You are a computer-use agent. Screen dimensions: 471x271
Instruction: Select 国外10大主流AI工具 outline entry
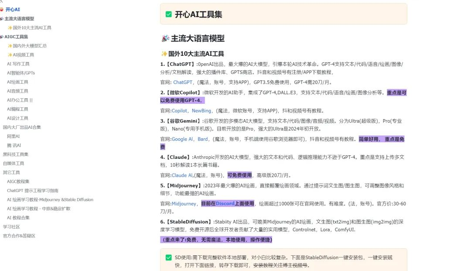(x=32, y=27)
